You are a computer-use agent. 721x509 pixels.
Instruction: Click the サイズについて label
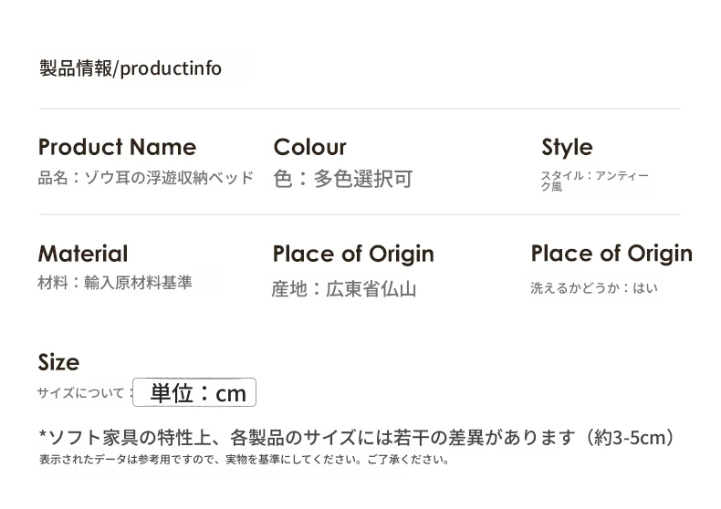click(x=80, y=393)
